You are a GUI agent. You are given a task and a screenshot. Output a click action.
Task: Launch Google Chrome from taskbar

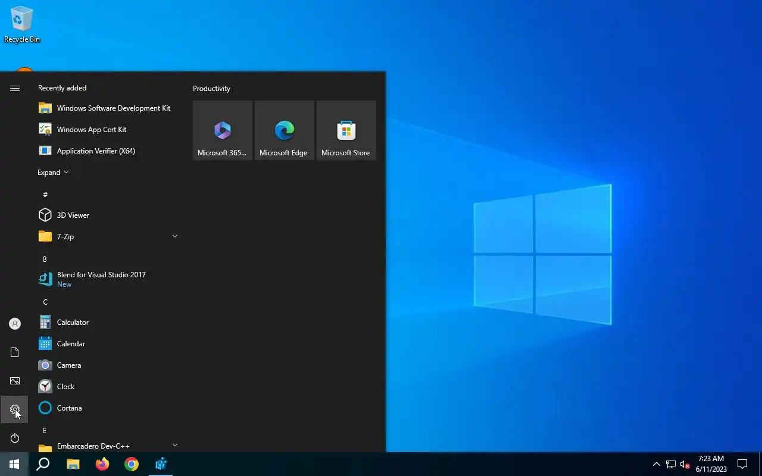pyautogui.click(x=131, y=464)
